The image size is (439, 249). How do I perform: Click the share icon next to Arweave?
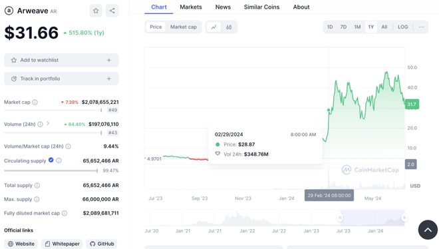click(112, 11)
